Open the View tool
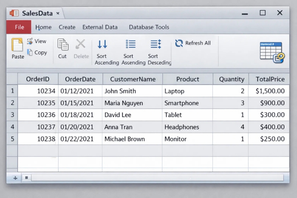297x198 pixels. (x=30, y=41)
